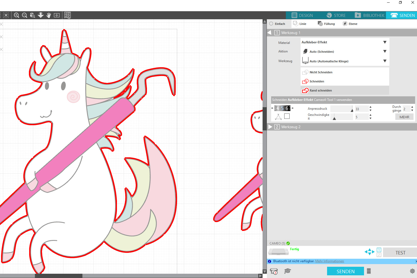This screenshot has width=417, height=278.
Task: Switch to the DESIGN tab
Action: coord(302,15)
